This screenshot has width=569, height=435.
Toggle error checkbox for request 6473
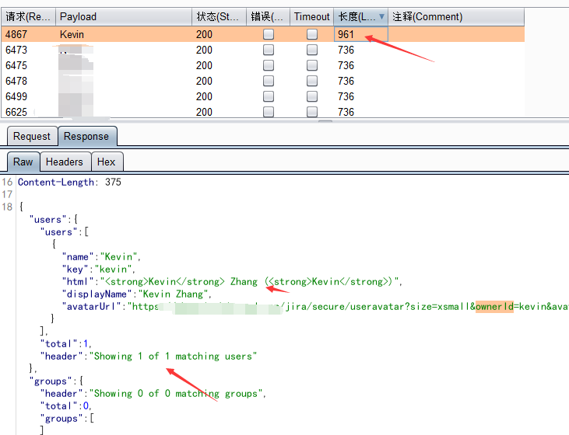269,50
